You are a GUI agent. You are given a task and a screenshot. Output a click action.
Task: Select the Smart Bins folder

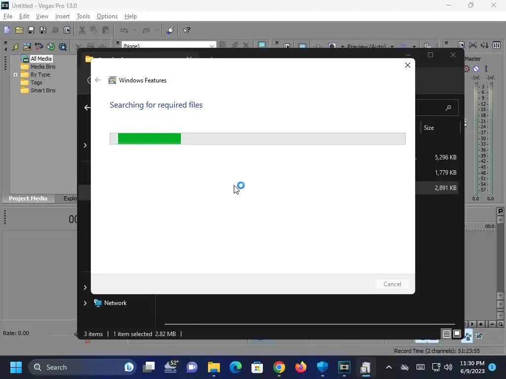[x=43, y=91]
